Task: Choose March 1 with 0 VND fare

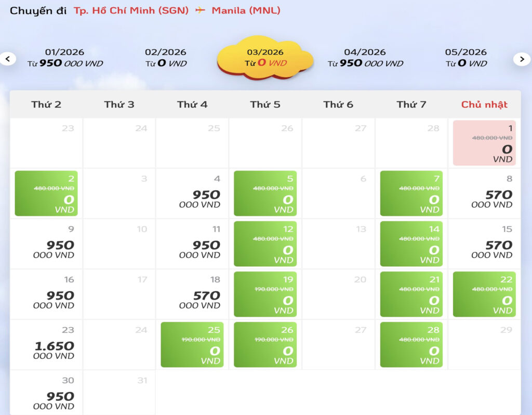Action: click(x=484, y=143)
